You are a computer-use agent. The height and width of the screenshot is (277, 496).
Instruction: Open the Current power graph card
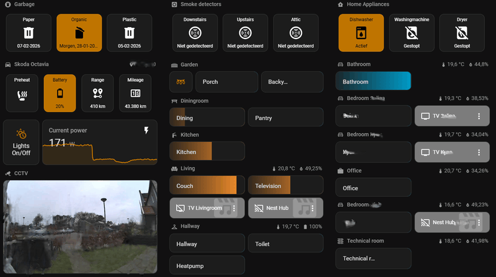(x=100, y=142)
